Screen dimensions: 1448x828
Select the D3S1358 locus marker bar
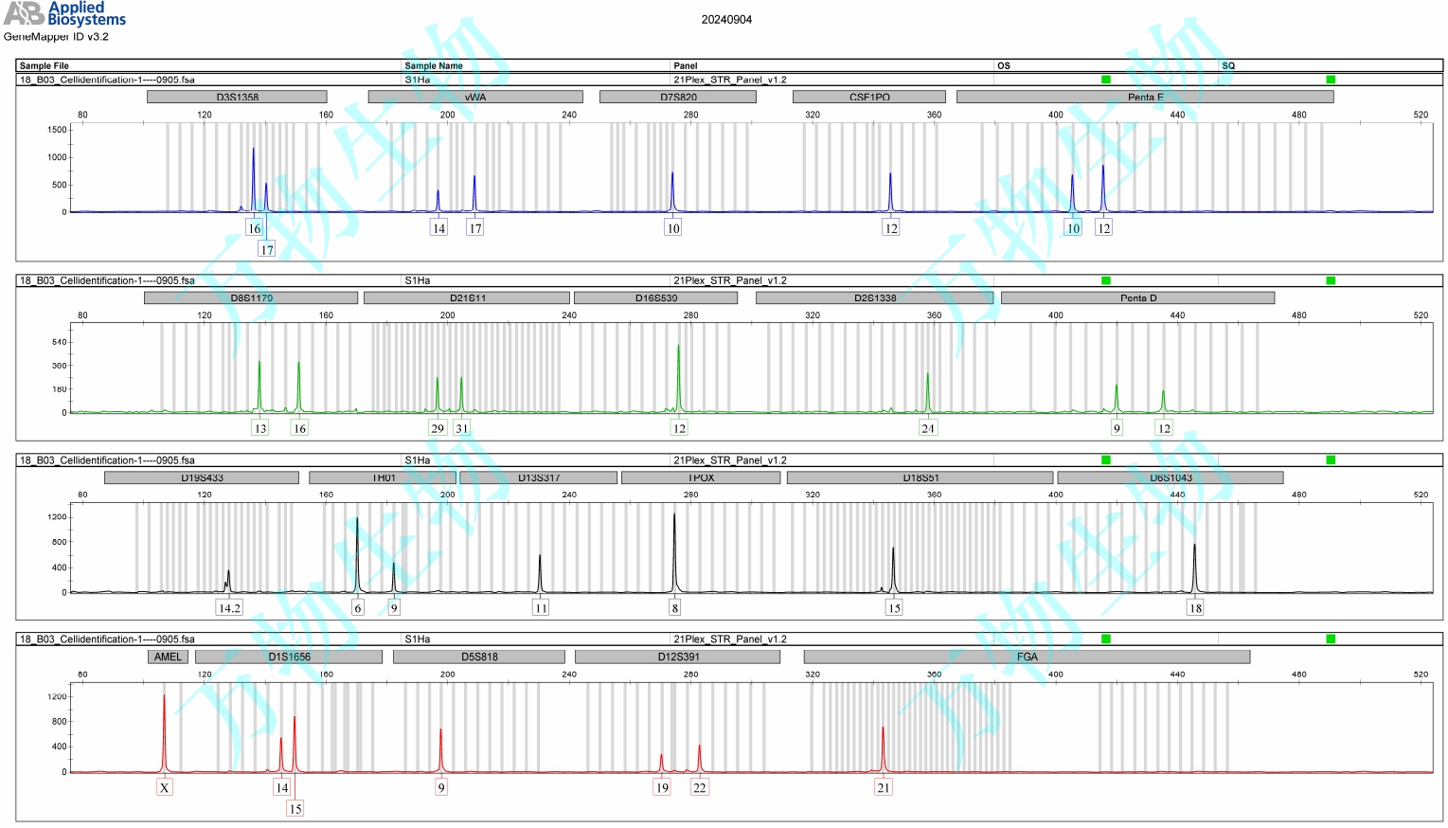click(237, 97)
